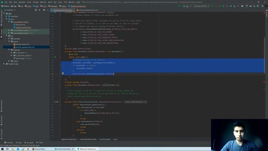268x151 pixels.
Task: Collapse the res folder
Action: (7, 36)
